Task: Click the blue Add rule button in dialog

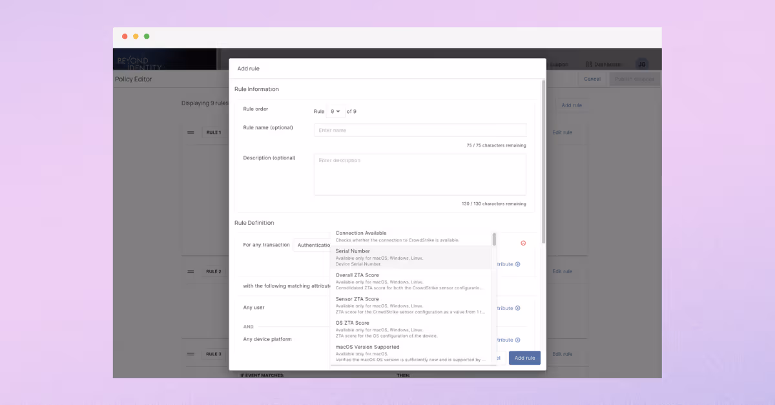Action: tap(524, 358)
